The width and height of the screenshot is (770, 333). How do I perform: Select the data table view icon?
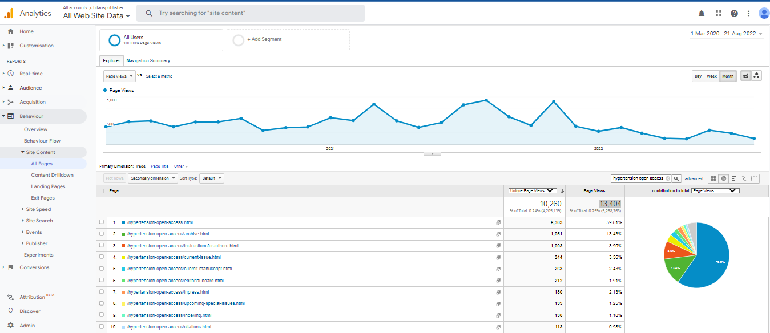click(x=713, y=178)
